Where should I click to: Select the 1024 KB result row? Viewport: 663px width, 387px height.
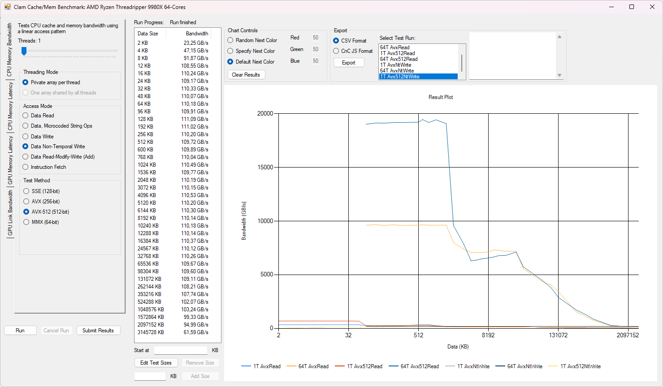coord(173,165)
